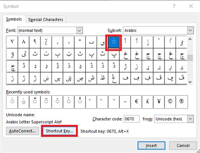Choose the Peh (پ) letter in the grid
This screenshot has height=153, width=200.
tap(91, 54)
